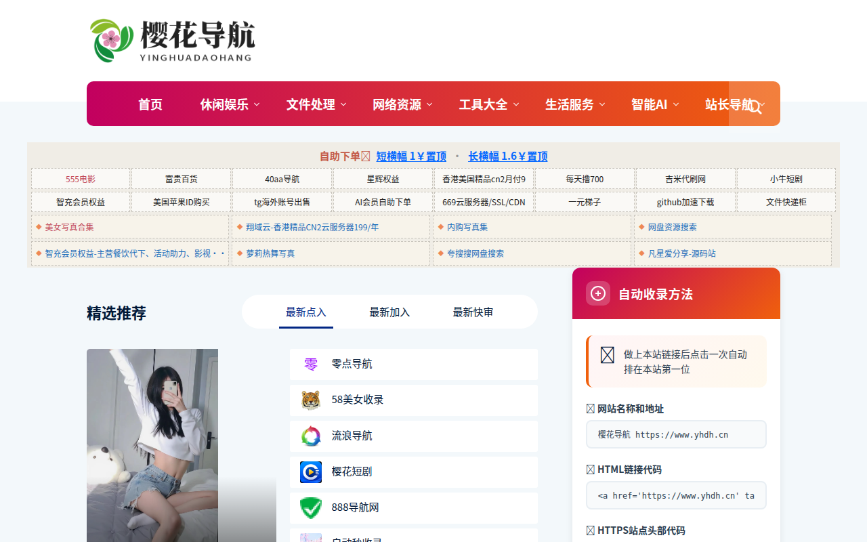The width and height of the screenshot is (867, 542).
Task: Open the tg海外账号出售 link
Action: (x=282, y=202)
